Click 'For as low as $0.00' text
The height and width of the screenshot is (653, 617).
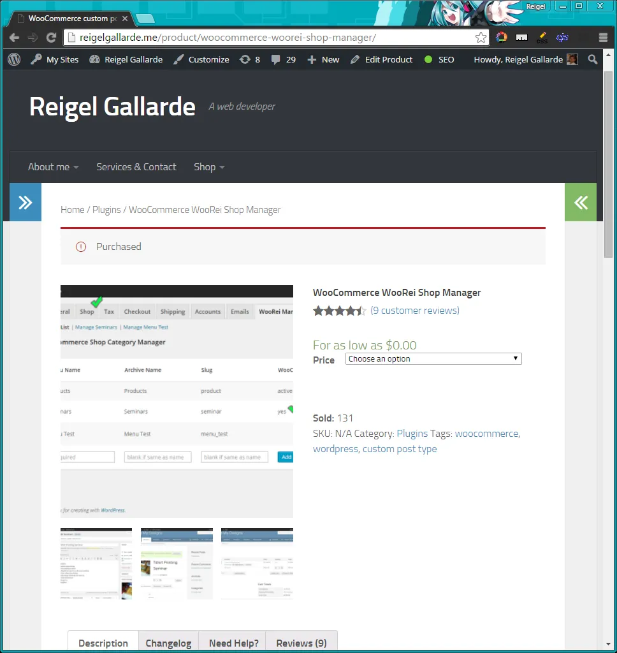[x=365, y=345]
